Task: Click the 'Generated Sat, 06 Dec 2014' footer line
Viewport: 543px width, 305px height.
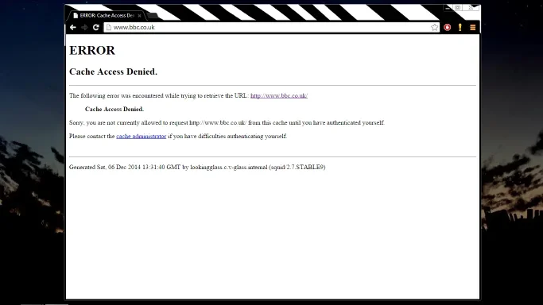Action: (x=197, y=167)
